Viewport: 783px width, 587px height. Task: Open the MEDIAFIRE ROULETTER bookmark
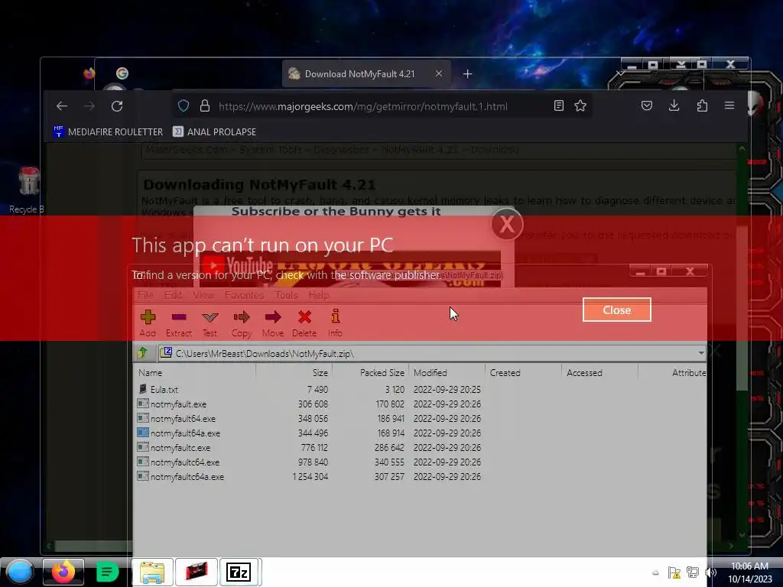coord(108,131)
